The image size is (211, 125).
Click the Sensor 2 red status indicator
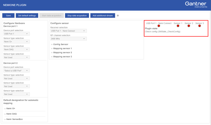pyautogui.click(x=189, y=26)
